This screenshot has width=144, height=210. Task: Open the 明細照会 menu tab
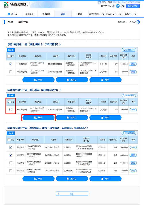[29, 14]
